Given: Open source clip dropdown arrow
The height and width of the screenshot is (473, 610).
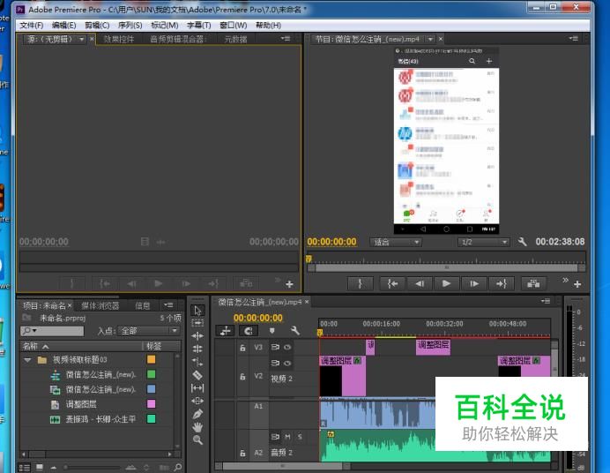Looking at the screenshot, I should click(81, 39).
